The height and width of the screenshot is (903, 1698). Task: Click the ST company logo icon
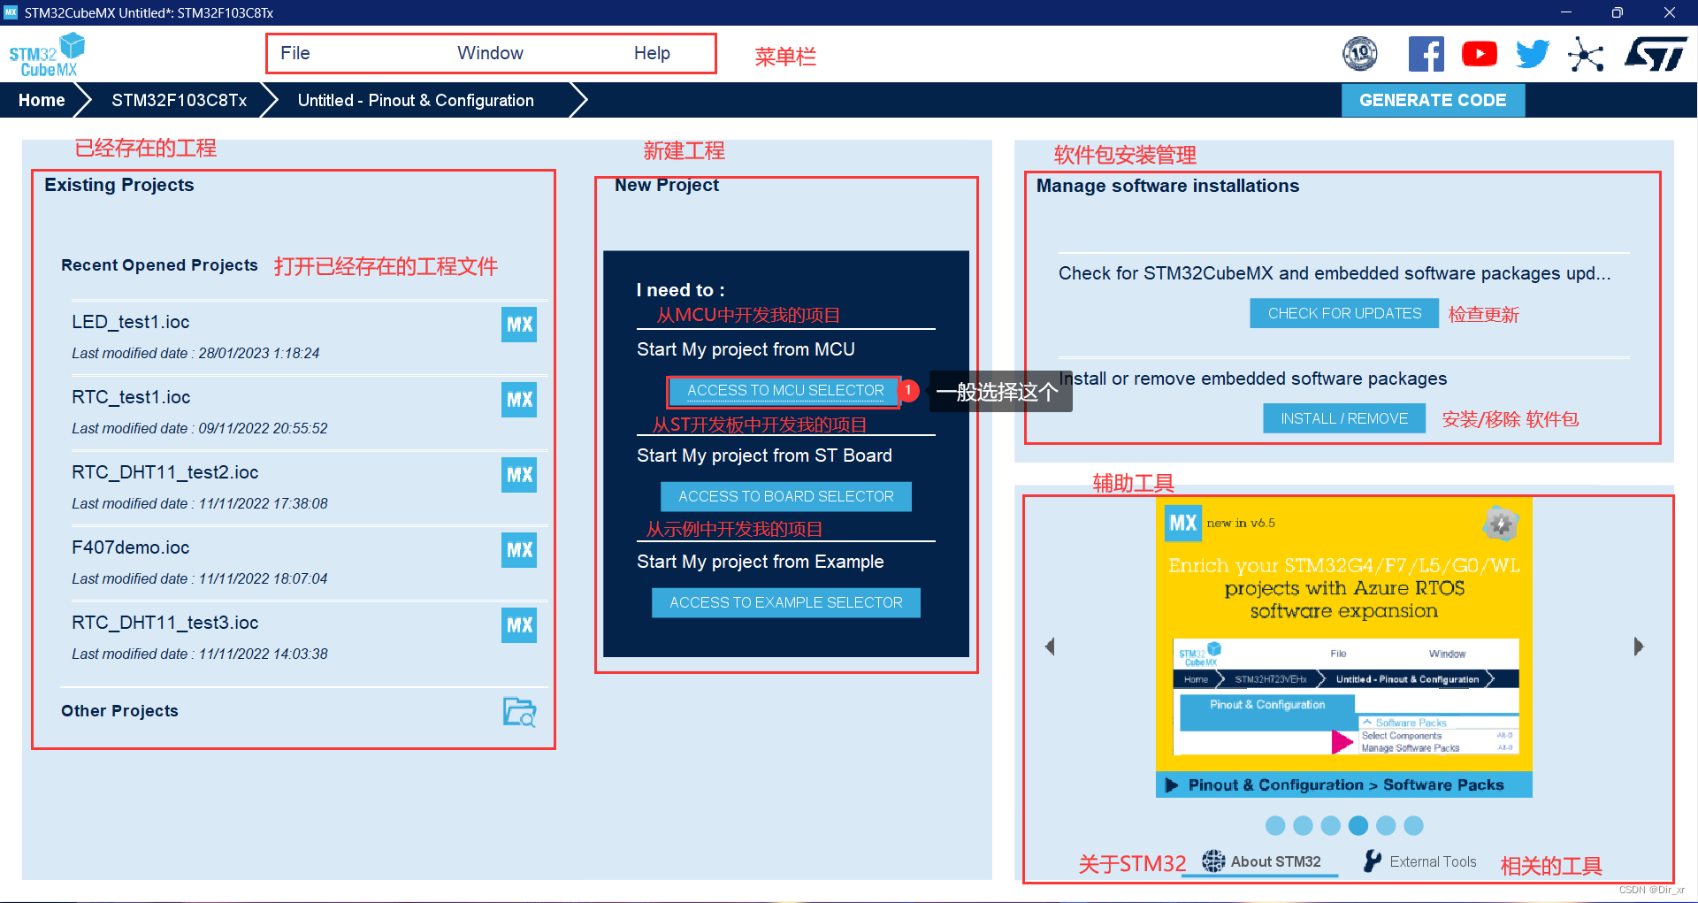[1656, 54]
